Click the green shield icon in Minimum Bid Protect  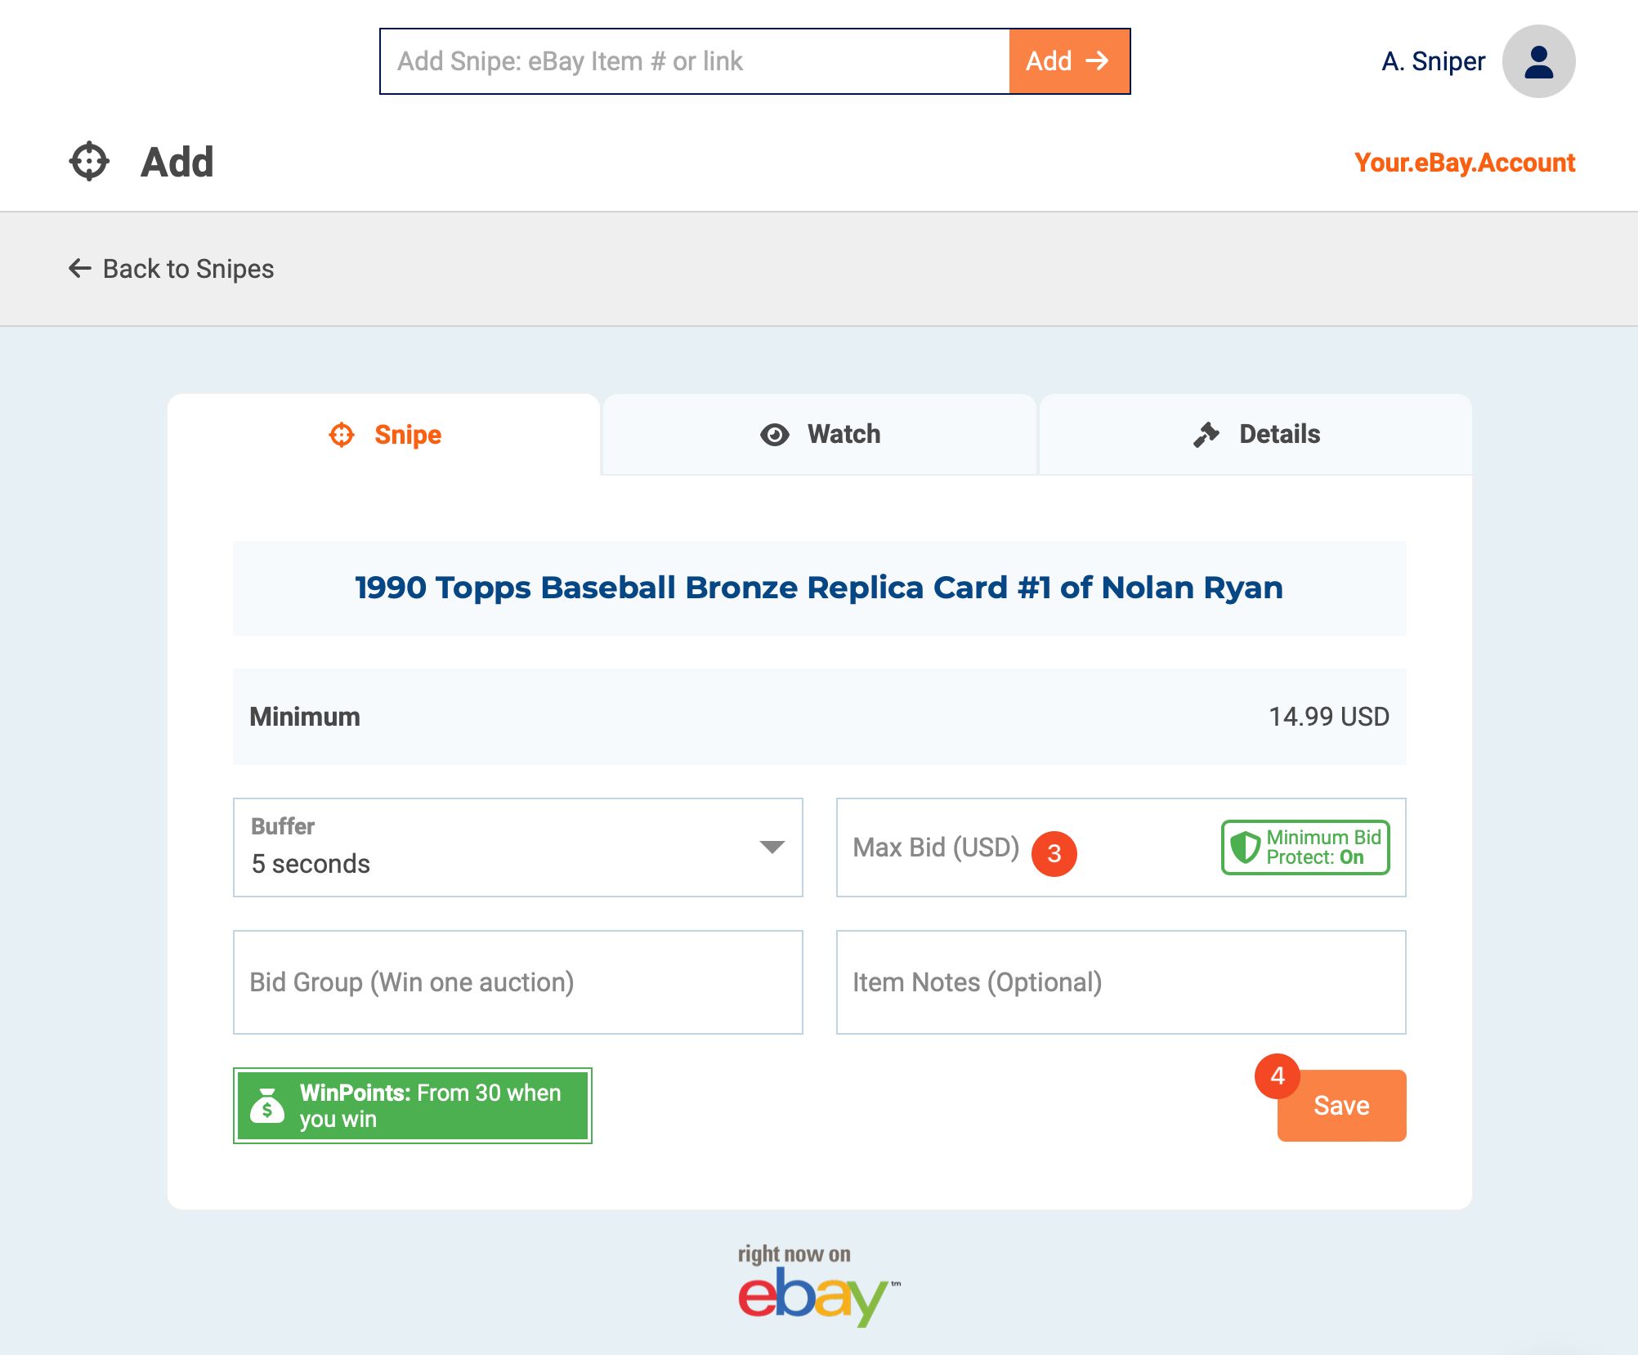coord(1245,847)
